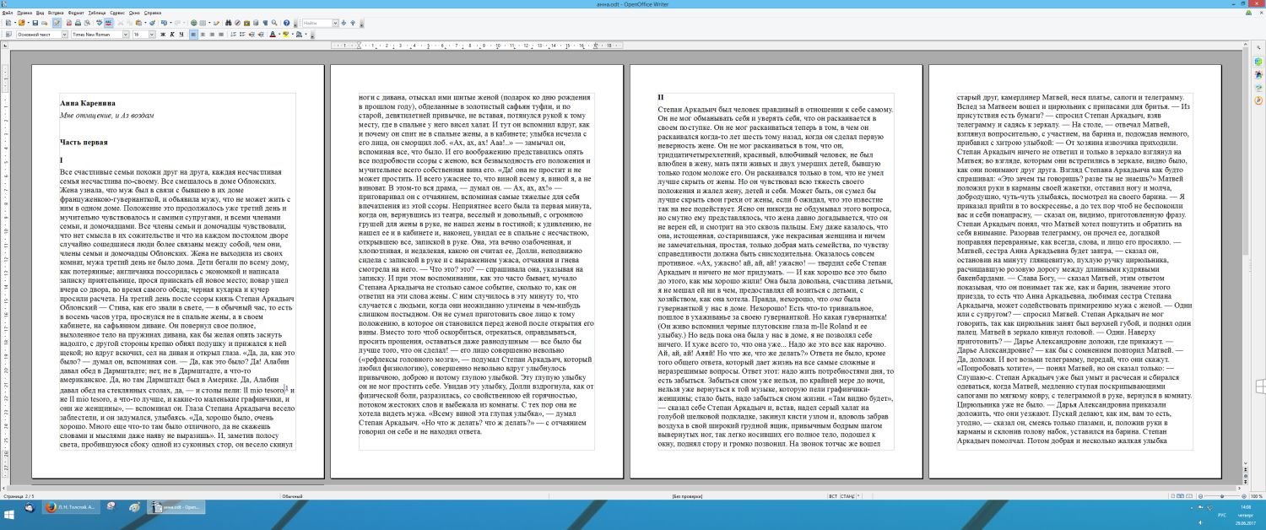The width and height of the screenshot is (1266, 530).
Task: Open the Справка menu
Action: tap(153, 13)
